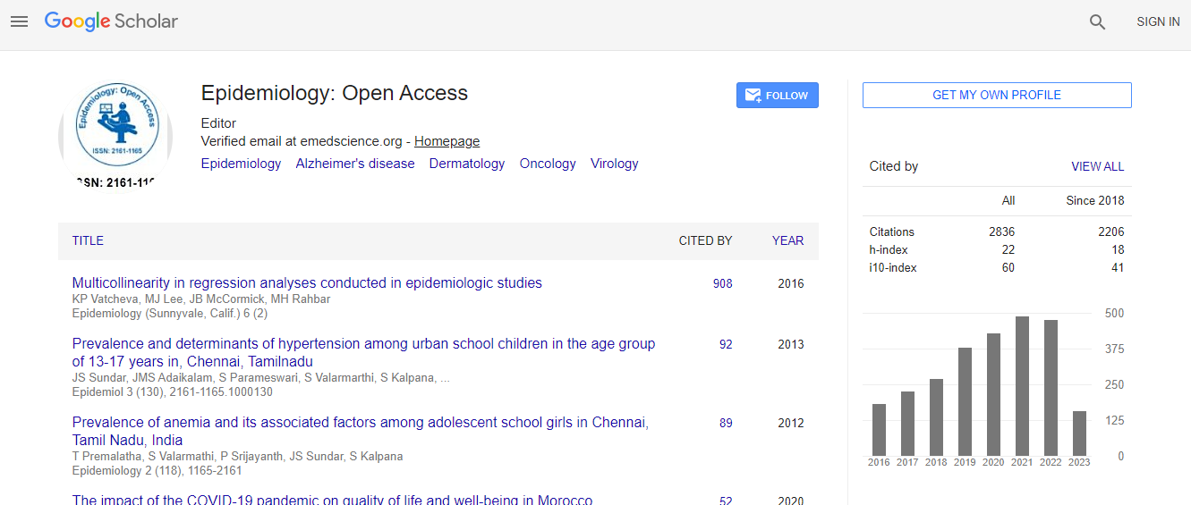
Task: Sort articles by Year column header
Action: click(x=787, y=240)
